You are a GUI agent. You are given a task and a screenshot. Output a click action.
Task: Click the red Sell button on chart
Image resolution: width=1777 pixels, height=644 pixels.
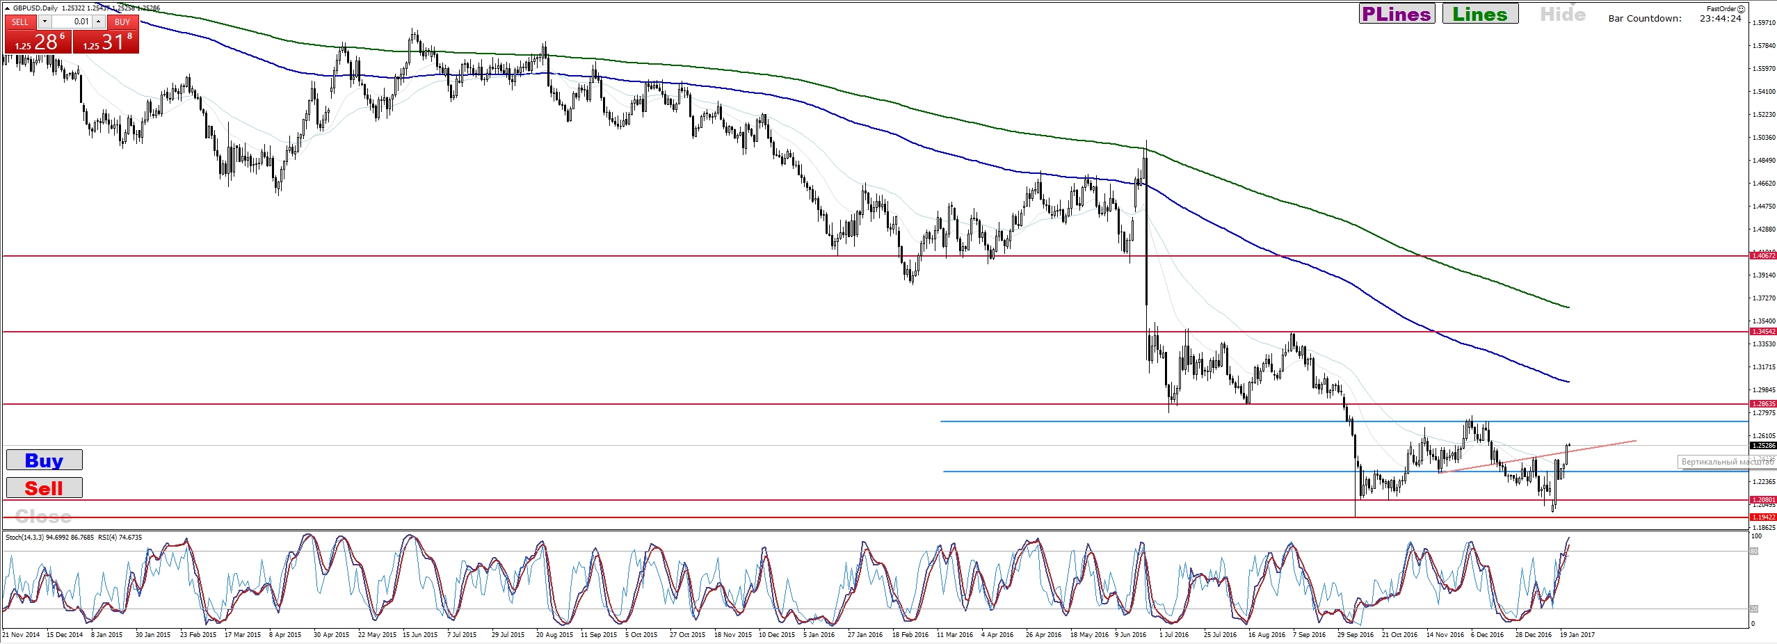(x=44, y=488)
